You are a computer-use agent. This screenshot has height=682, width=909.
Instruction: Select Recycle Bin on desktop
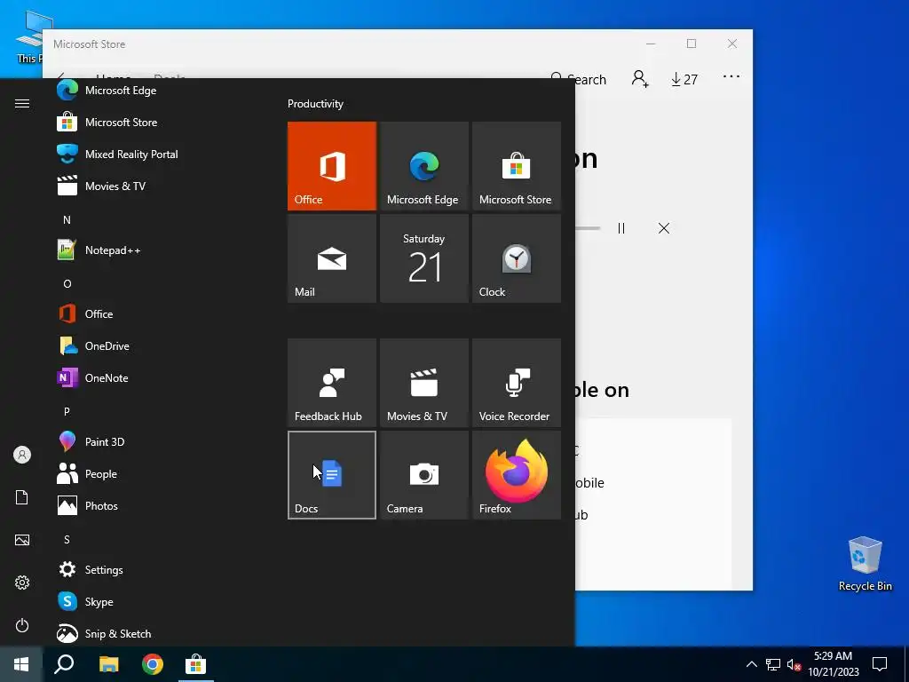coord(865,564)
